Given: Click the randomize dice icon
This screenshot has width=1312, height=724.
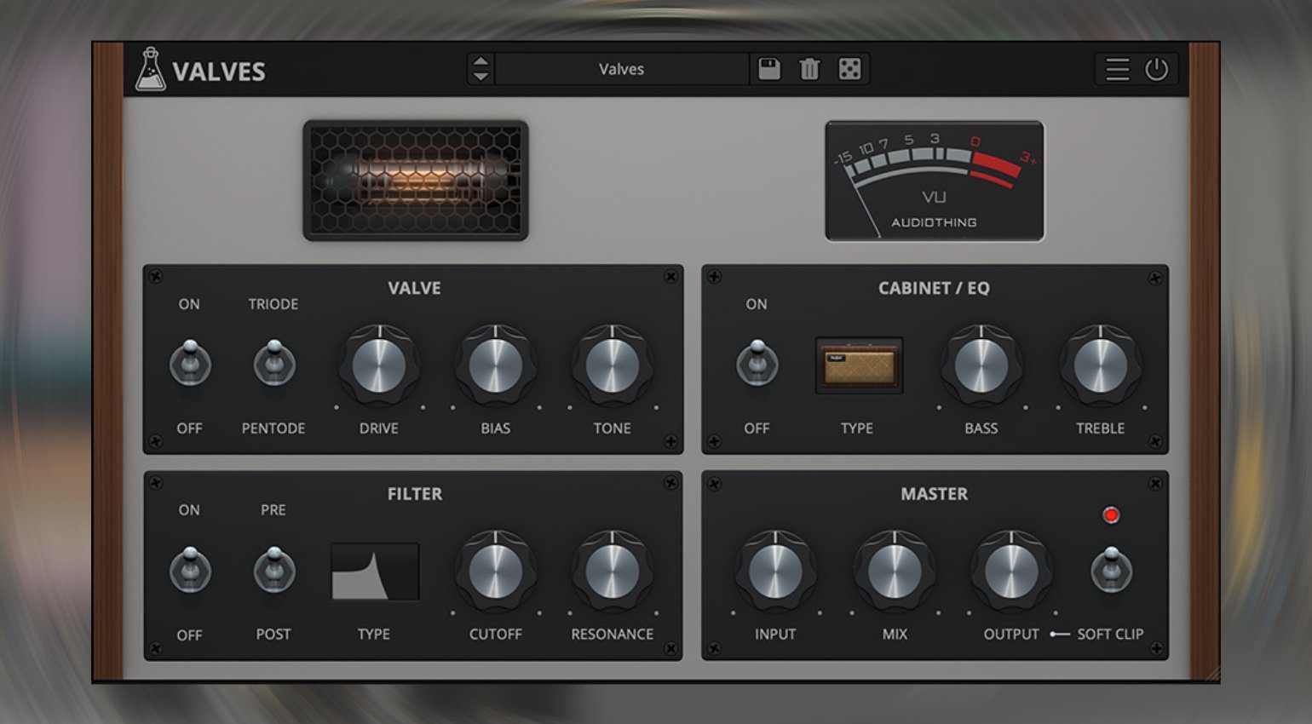Looking at the screenshot, I should pyautogui.click(x=849, y=69).
